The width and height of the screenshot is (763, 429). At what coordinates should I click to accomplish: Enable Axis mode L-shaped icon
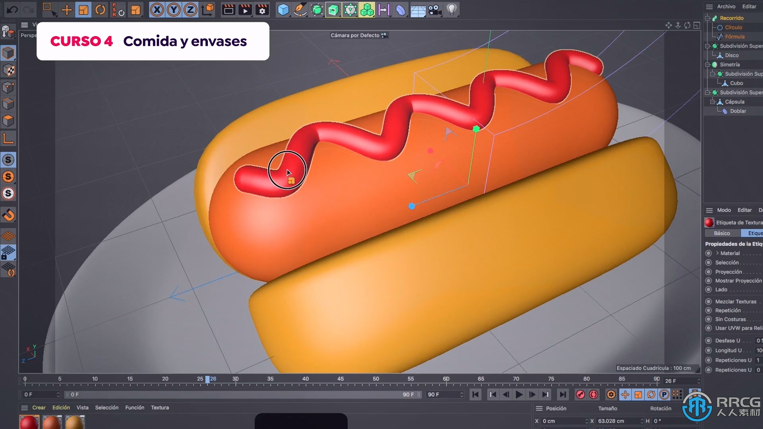tap(8, 139)
